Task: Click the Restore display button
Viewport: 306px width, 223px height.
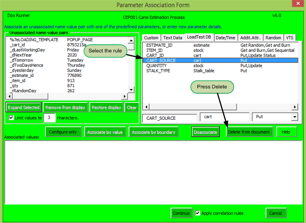Action: click(106, 108)
